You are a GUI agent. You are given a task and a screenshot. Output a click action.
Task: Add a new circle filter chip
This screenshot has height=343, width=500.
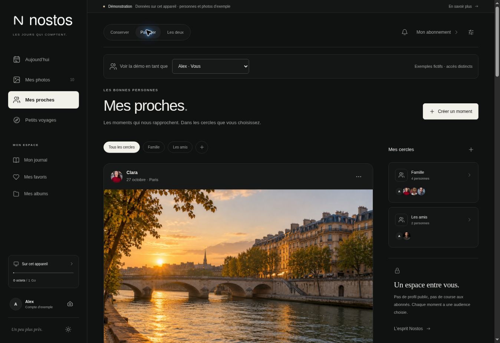tap(202, 147)
